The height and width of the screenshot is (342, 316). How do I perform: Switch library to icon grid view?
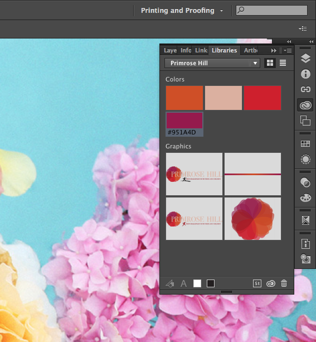pyautogui.click(x=270, y=63)
